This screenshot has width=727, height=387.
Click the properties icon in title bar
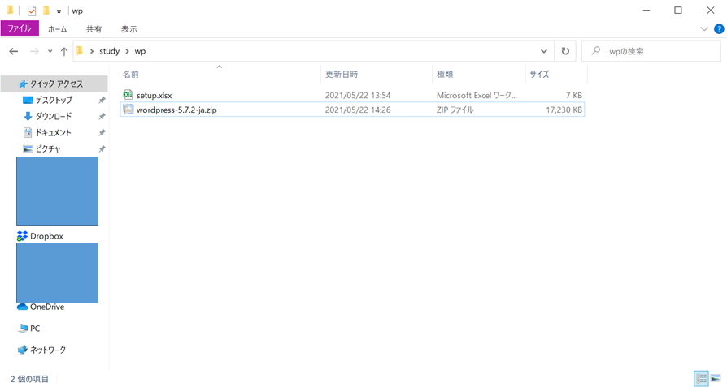pyautogui.click(x=32, y=11)
